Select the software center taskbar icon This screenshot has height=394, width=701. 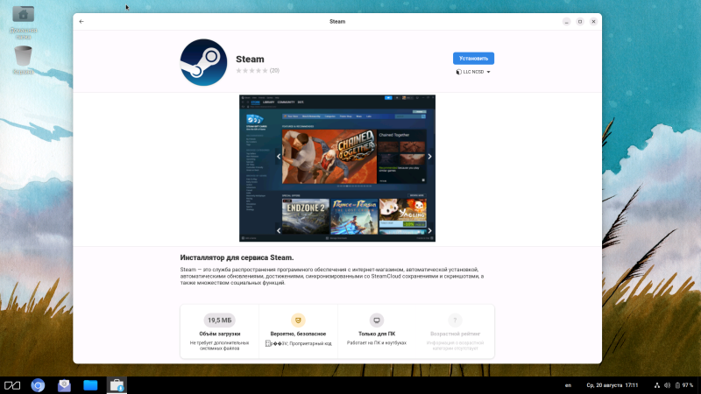(x=116, y=385)
